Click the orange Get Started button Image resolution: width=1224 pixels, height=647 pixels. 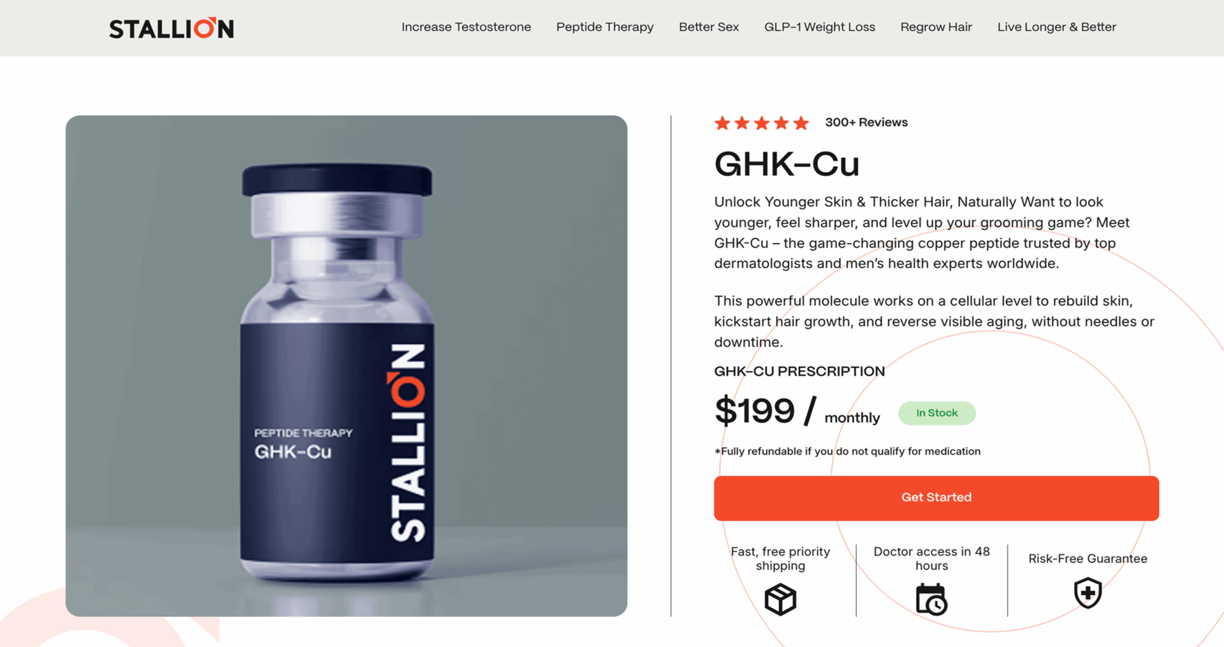[936, 498]
